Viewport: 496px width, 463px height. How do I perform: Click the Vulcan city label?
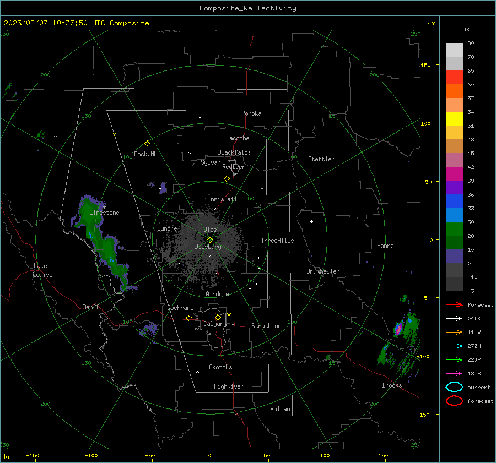(280, 409)
